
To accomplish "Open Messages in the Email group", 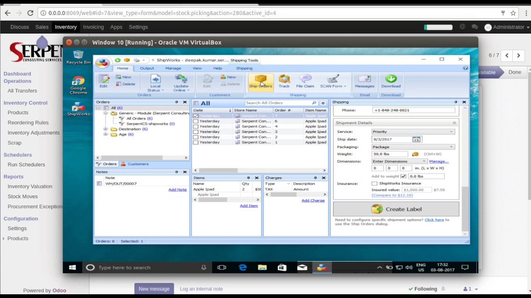I will pyautogui.click(x=365, y=81).
